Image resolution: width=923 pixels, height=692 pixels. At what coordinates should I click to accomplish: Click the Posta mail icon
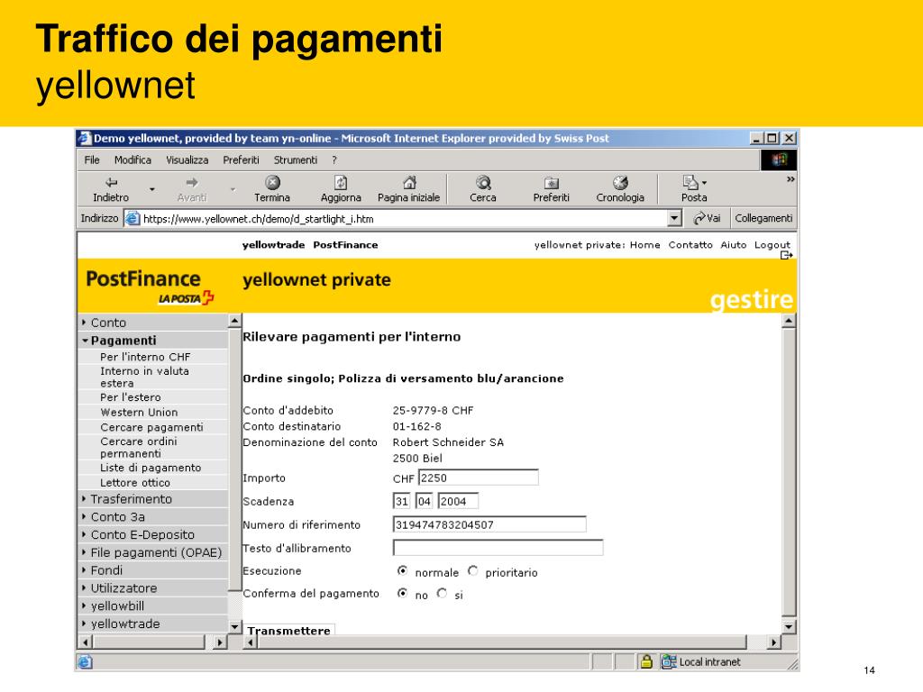[690, 182]
